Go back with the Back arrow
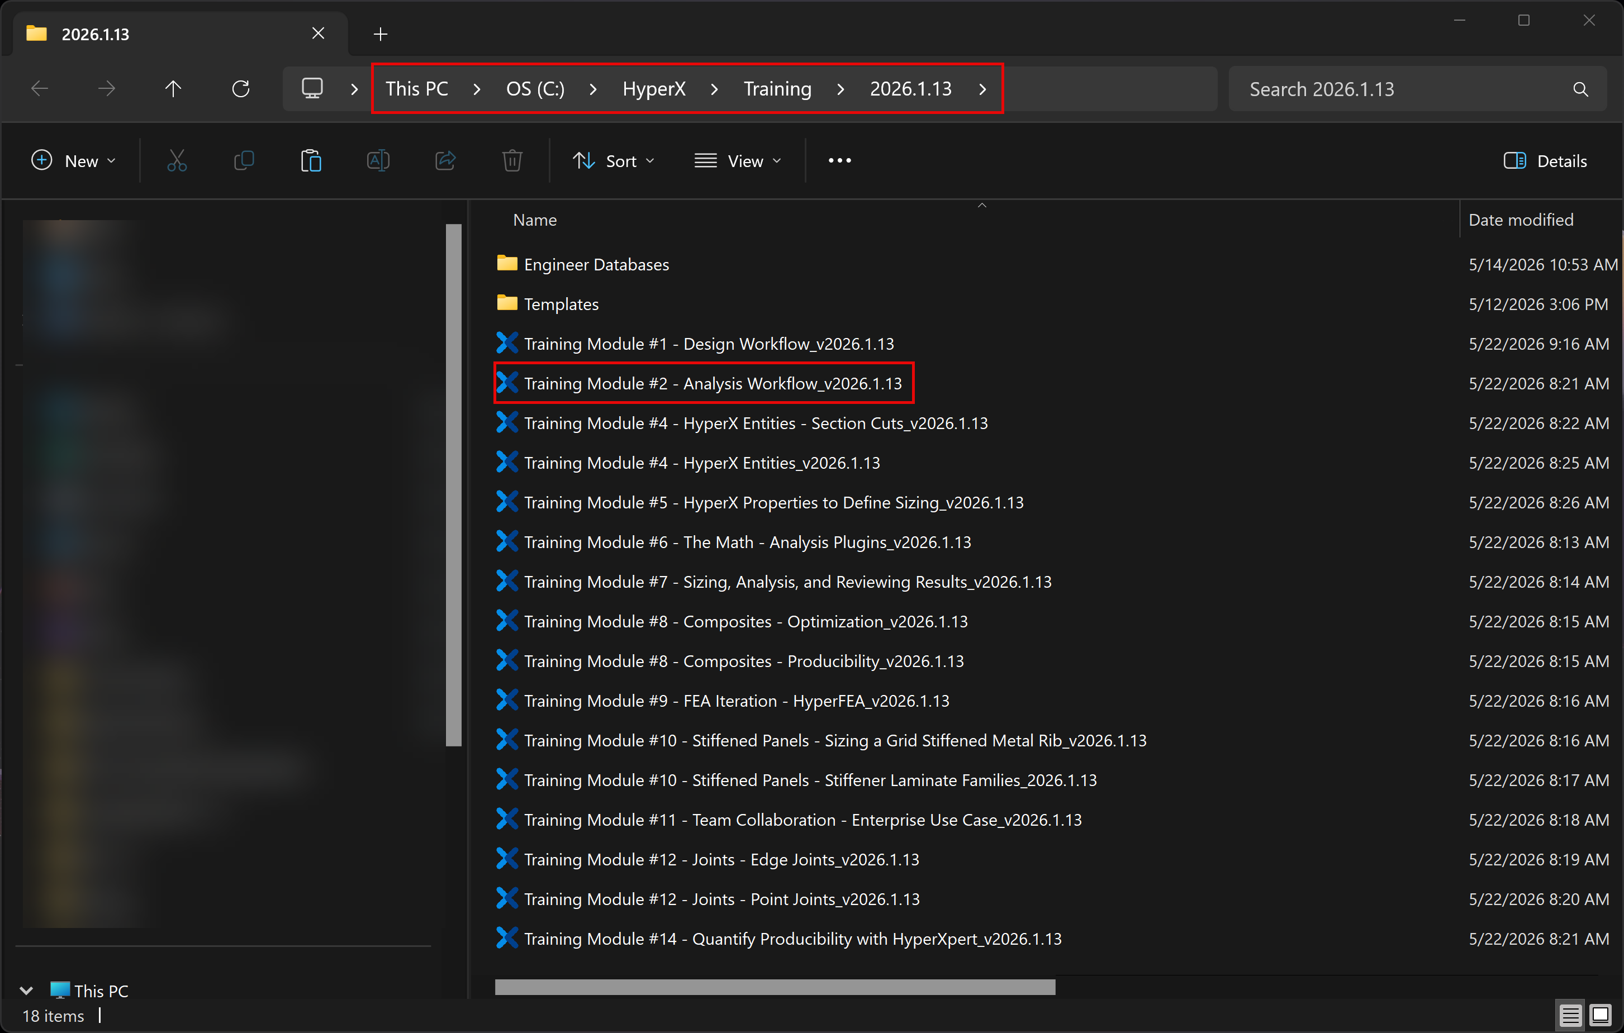The height and width of the screenshot is (1033, 1624). tap(40, 88)
